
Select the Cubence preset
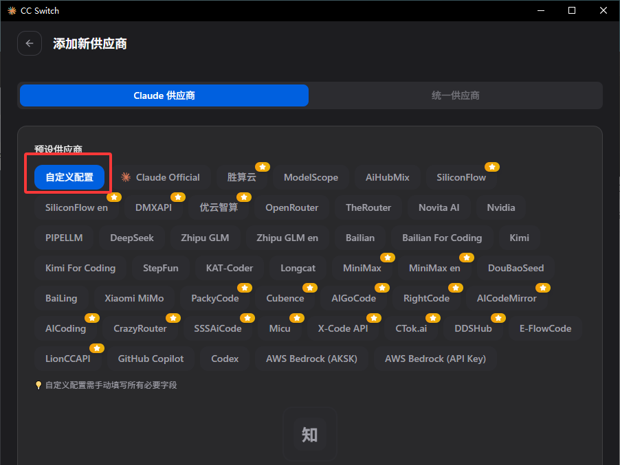pyautogui.click(x=285, y=298)
